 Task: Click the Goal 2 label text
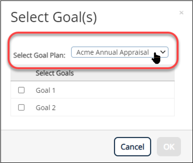click(46, 108)
